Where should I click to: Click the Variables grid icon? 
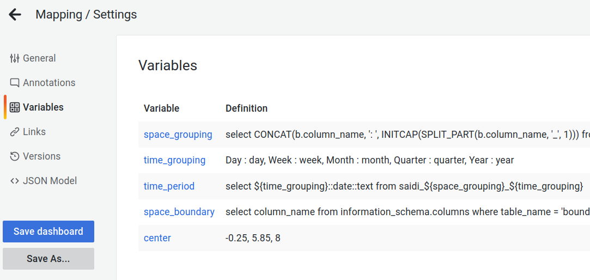point(15,107)
